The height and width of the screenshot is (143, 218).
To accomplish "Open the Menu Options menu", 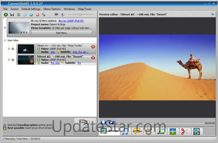I will click(x=52, y=9).
